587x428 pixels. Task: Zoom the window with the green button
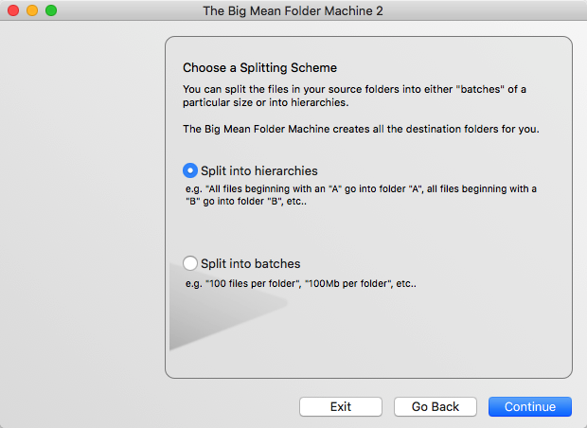[x=51, y=10]
